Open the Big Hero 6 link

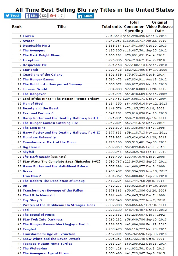[x=32, y=147]
